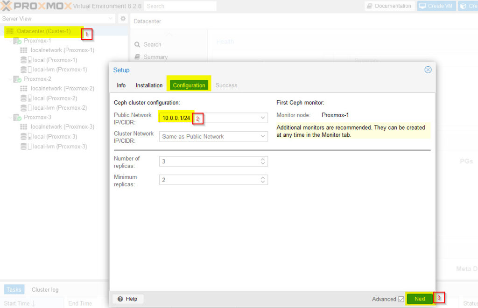Click the Number of replicas field

pos(213,161)
